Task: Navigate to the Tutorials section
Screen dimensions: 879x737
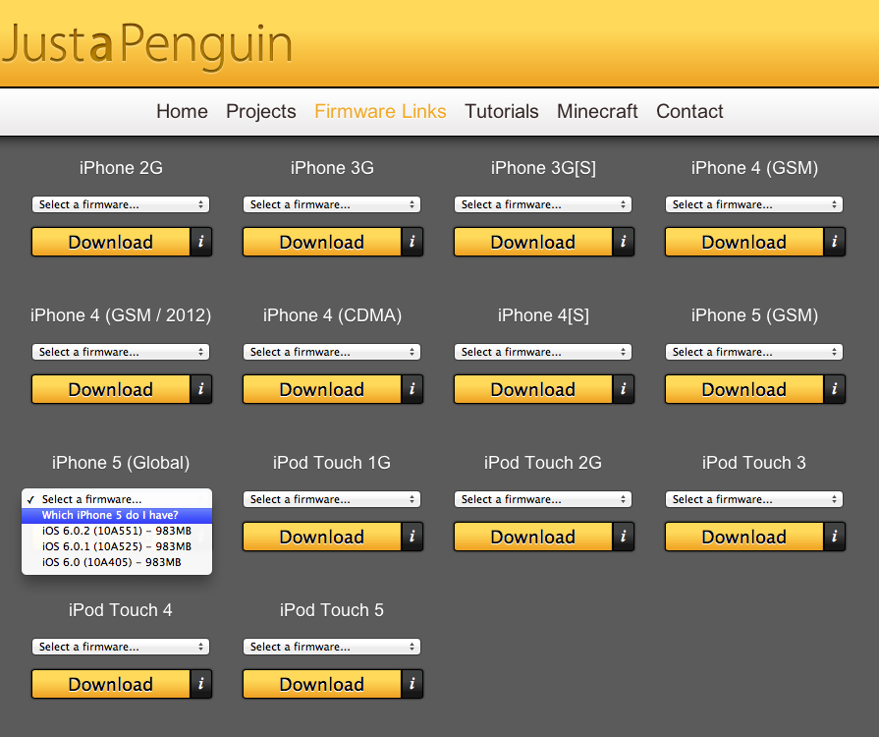Action: pos(502,112)
